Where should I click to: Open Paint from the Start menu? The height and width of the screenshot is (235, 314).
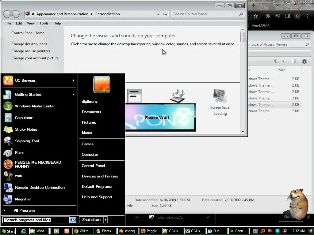[x=40, y=152]
